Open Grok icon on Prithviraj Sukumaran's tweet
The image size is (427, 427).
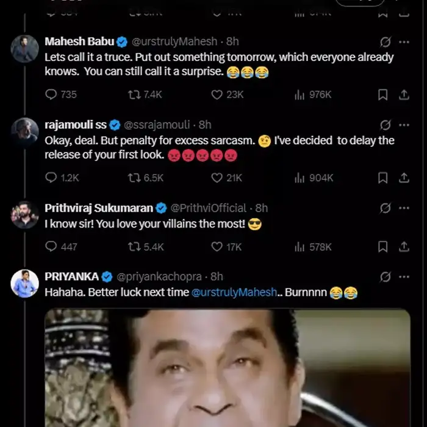click(x=385, y=208)
